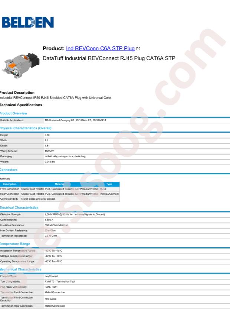The height and width of the screenshot is (326, 230).
Task: Select the Connector Body table row
Action: 60,199
